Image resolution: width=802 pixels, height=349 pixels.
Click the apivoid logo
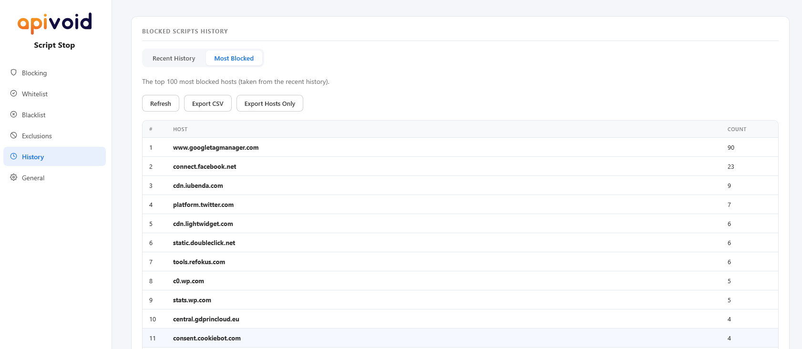click(x=54, y=23)
